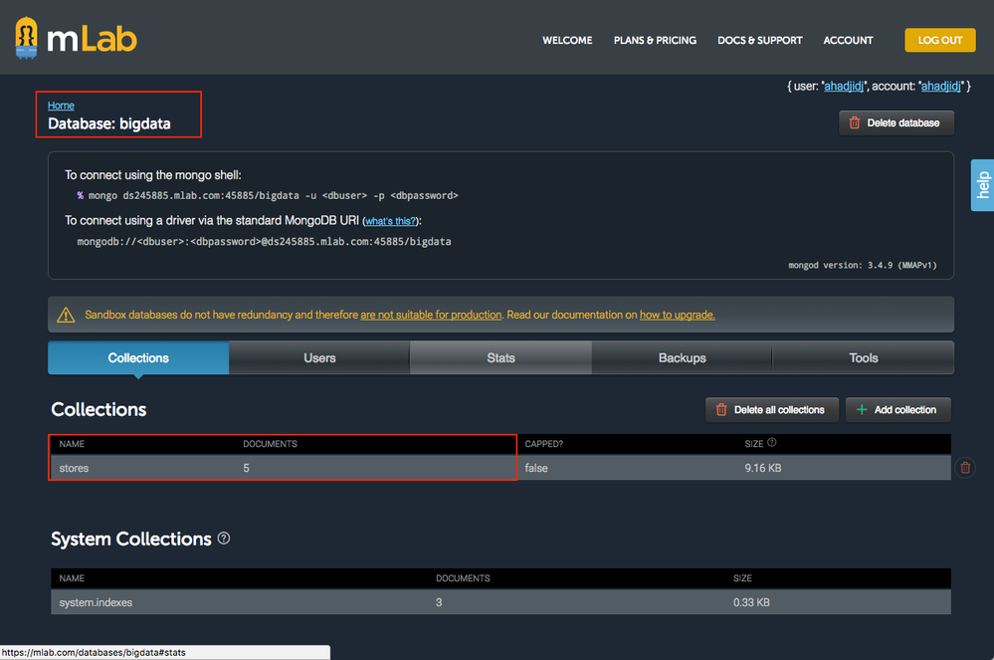994x660 pixels.
Task: Click the SIZE column help icon
Action: [771, 443]
